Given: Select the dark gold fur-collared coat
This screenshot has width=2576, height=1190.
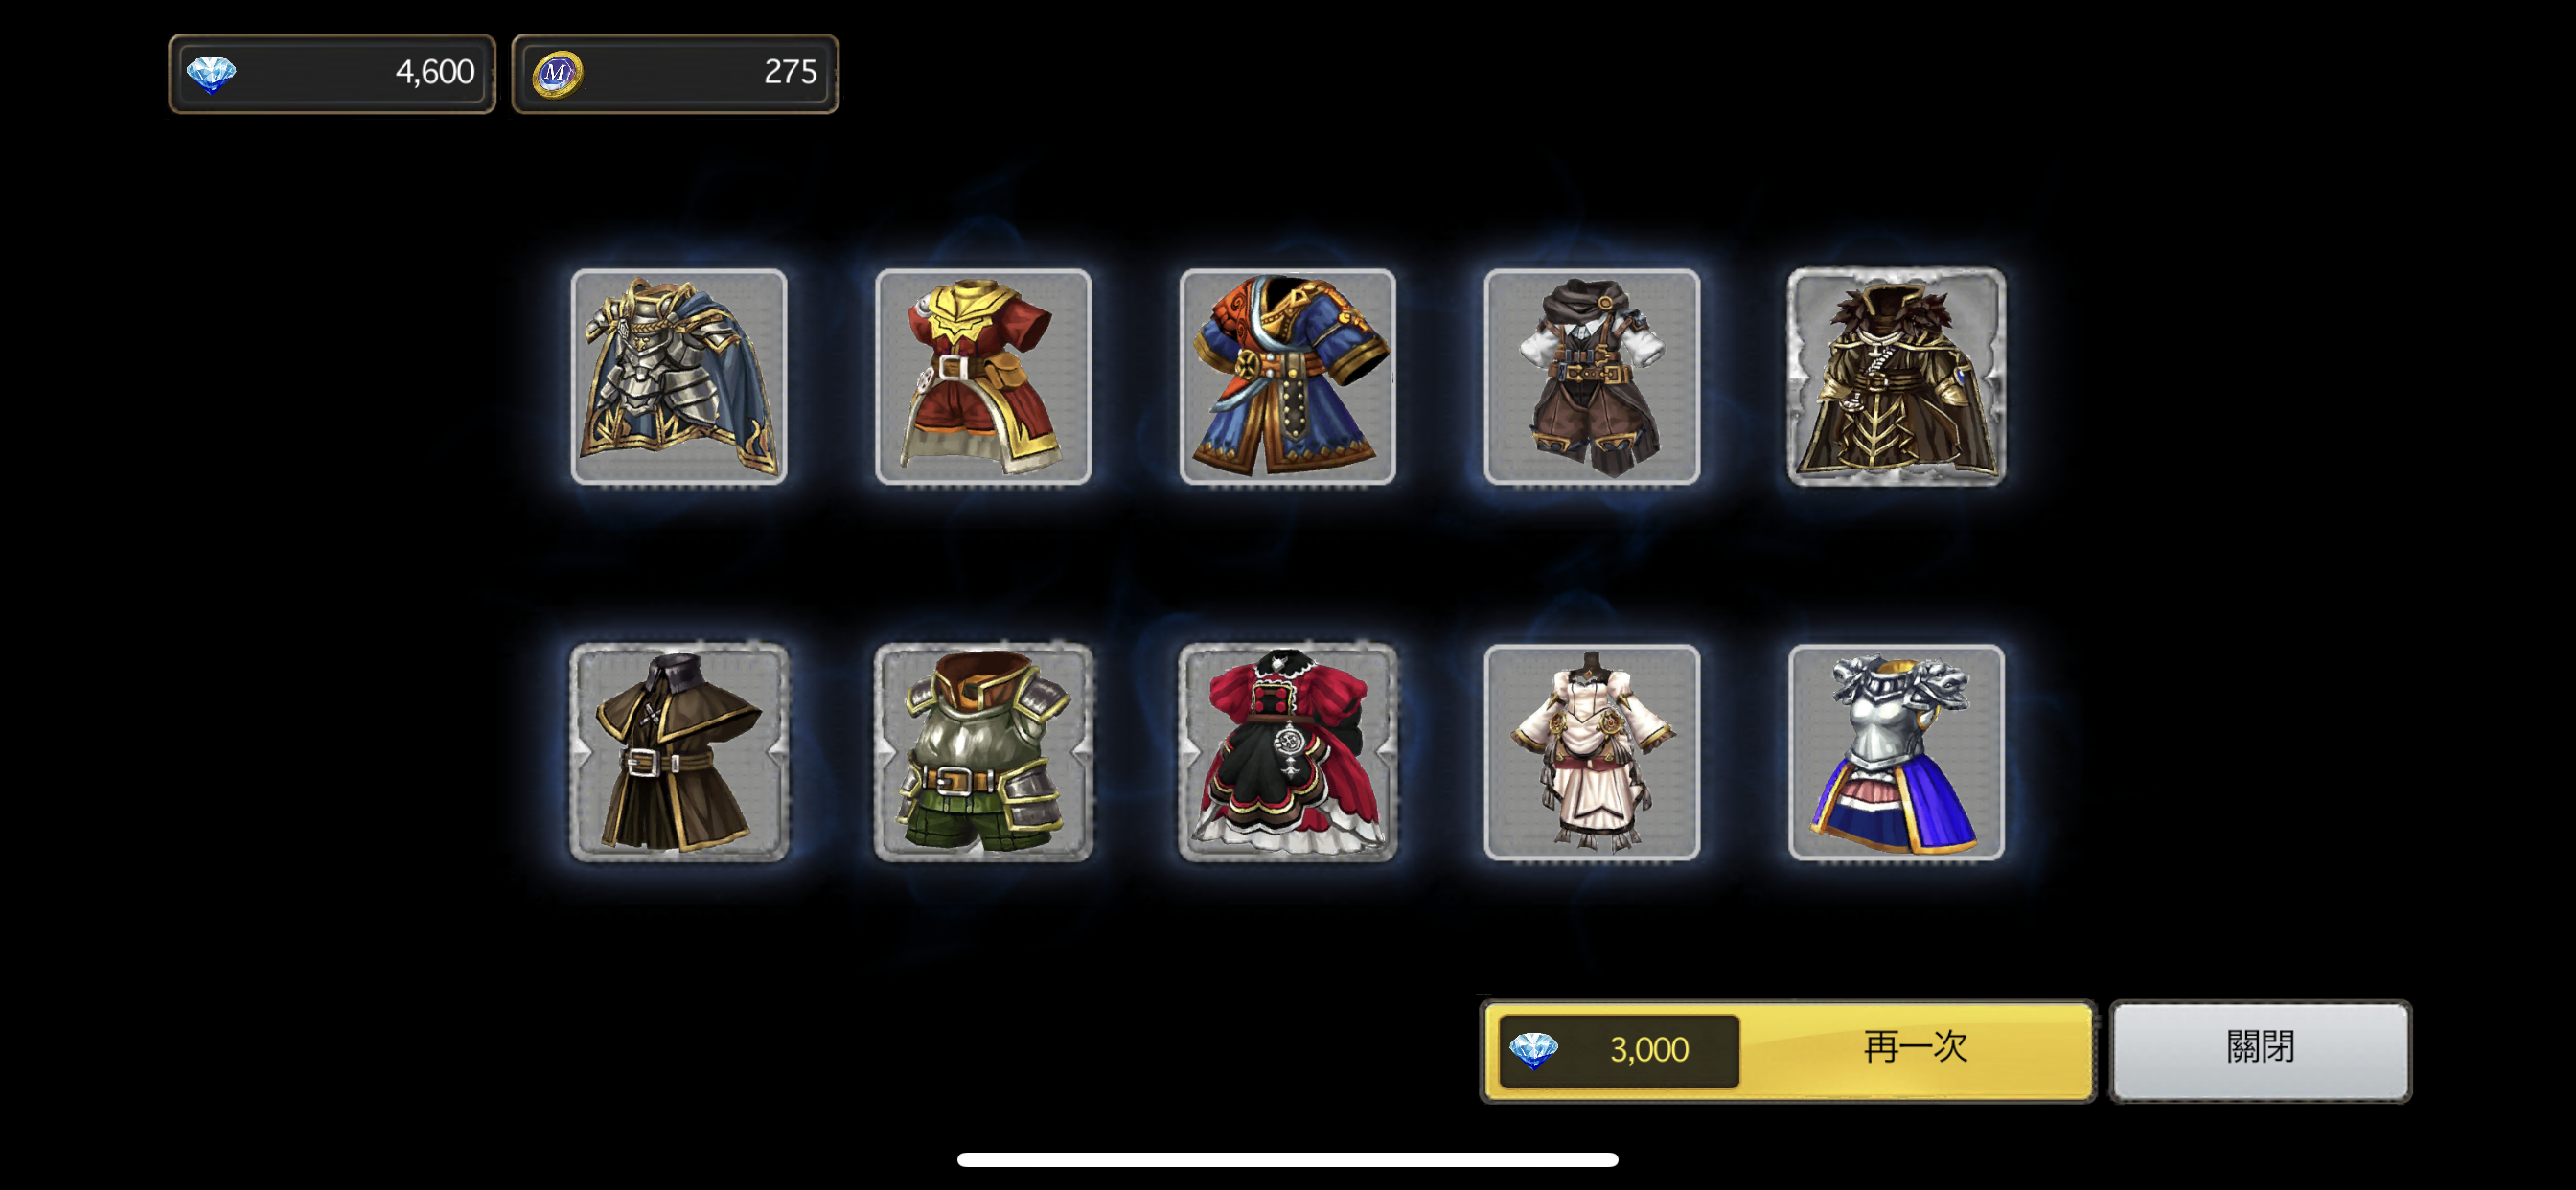Looking at the screenshot, I should tap(1896, 376).
